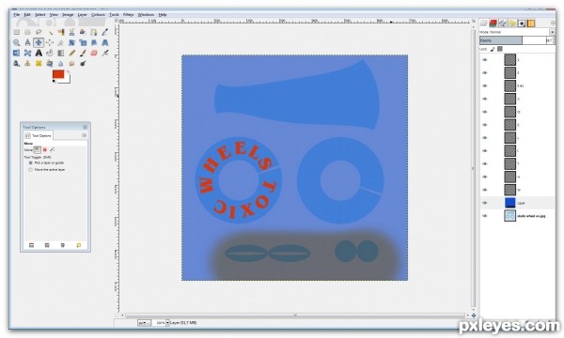Open the unit selector dropdown in status bar

[x=144, y=323]
